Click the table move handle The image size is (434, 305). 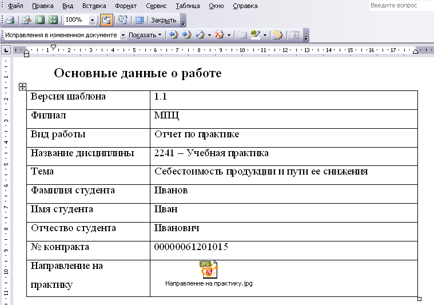22,87
